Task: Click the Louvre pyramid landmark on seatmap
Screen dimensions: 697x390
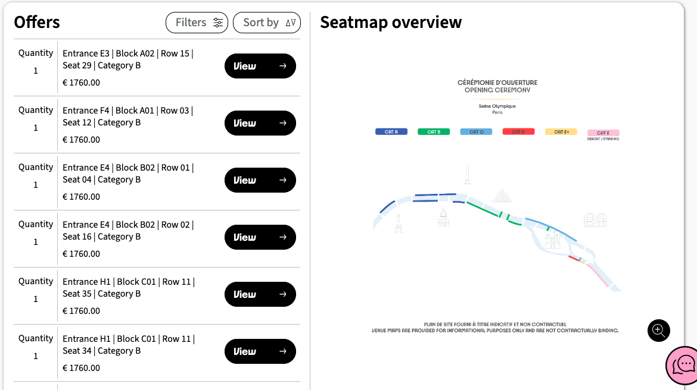Action: 503,196
